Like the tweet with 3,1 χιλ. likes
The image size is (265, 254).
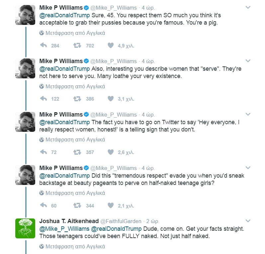coord(111,99)
